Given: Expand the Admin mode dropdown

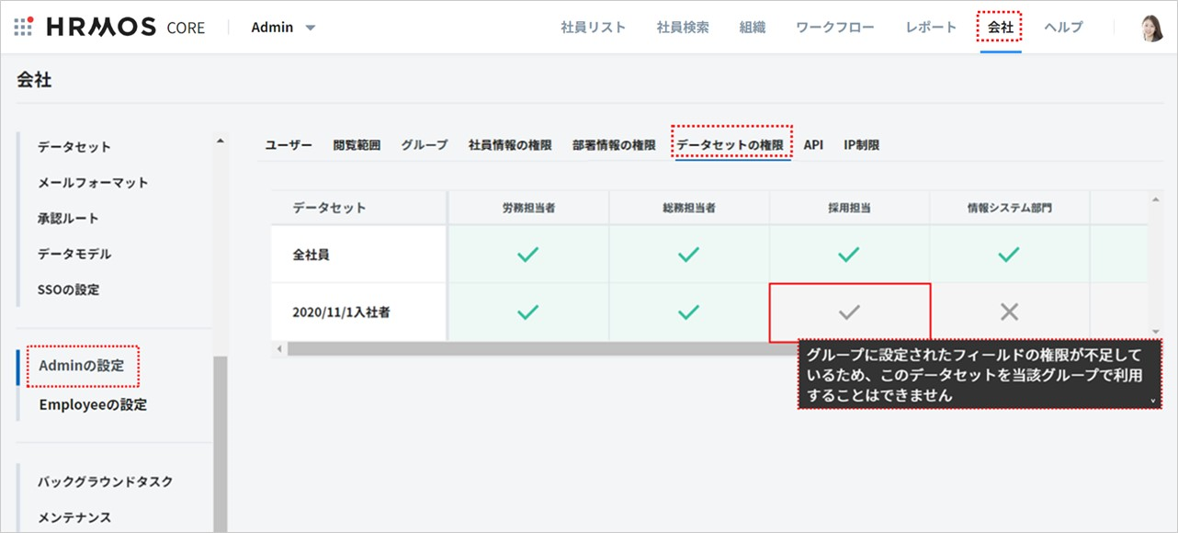Looking at the screenshot, I should [x=283, y=28].
